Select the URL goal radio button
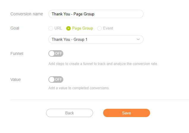The height and width of the screenshot is (133, 189). click(x=51, y=28)
